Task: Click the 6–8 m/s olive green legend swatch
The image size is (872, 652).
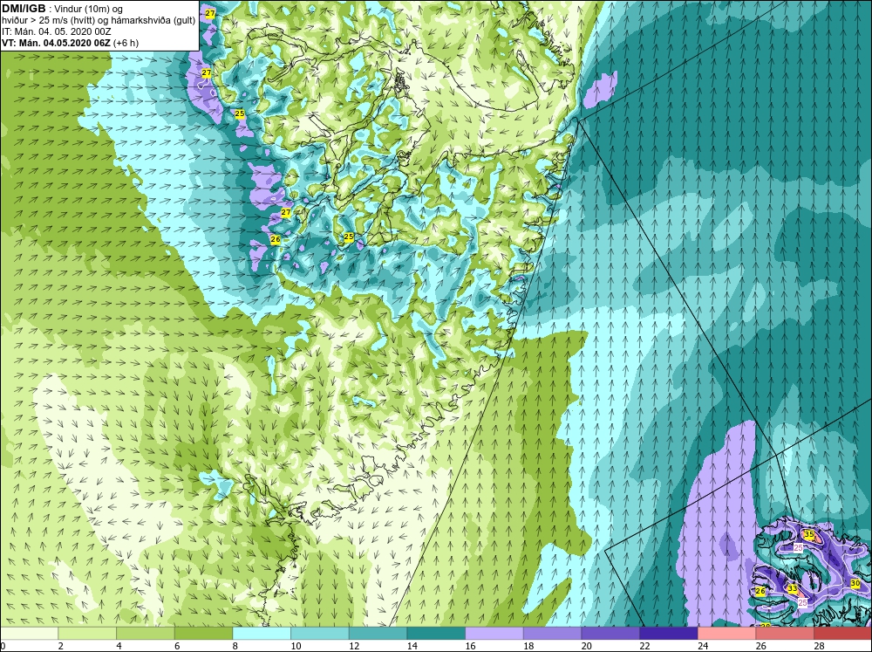Action: 203,634
